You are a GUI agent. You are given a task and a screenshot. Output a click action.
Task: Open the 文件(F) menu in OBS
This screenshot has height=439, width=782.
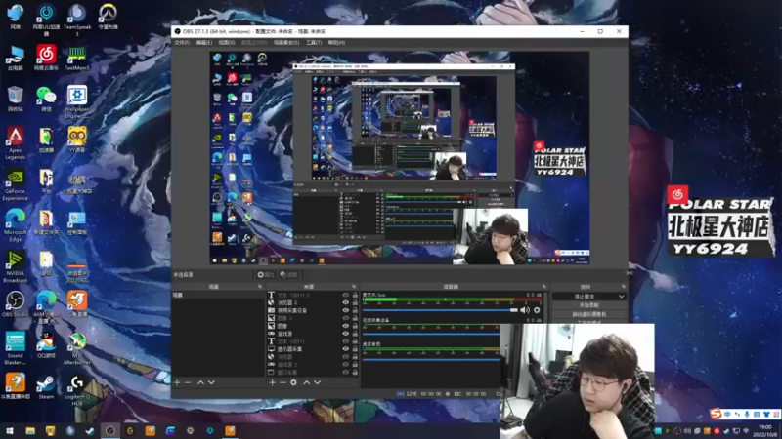coord(182,43)
